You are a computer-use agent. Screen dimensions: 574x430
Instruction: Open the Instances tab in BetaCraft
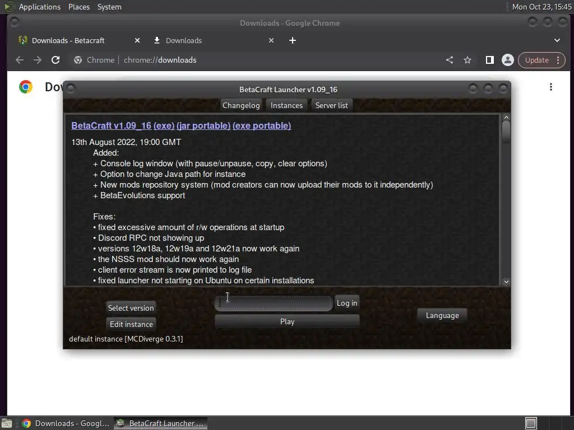tap(286, 105)
